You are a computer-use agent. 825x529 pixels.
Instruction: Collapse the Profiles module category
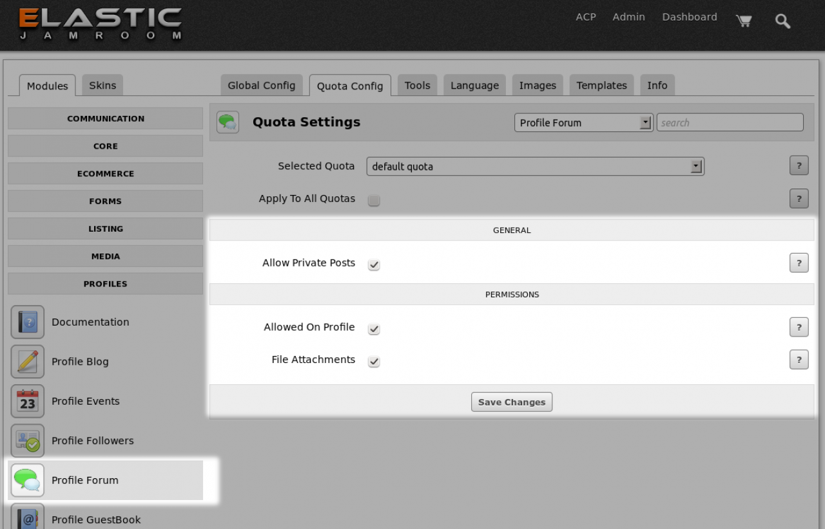(106, 284)
